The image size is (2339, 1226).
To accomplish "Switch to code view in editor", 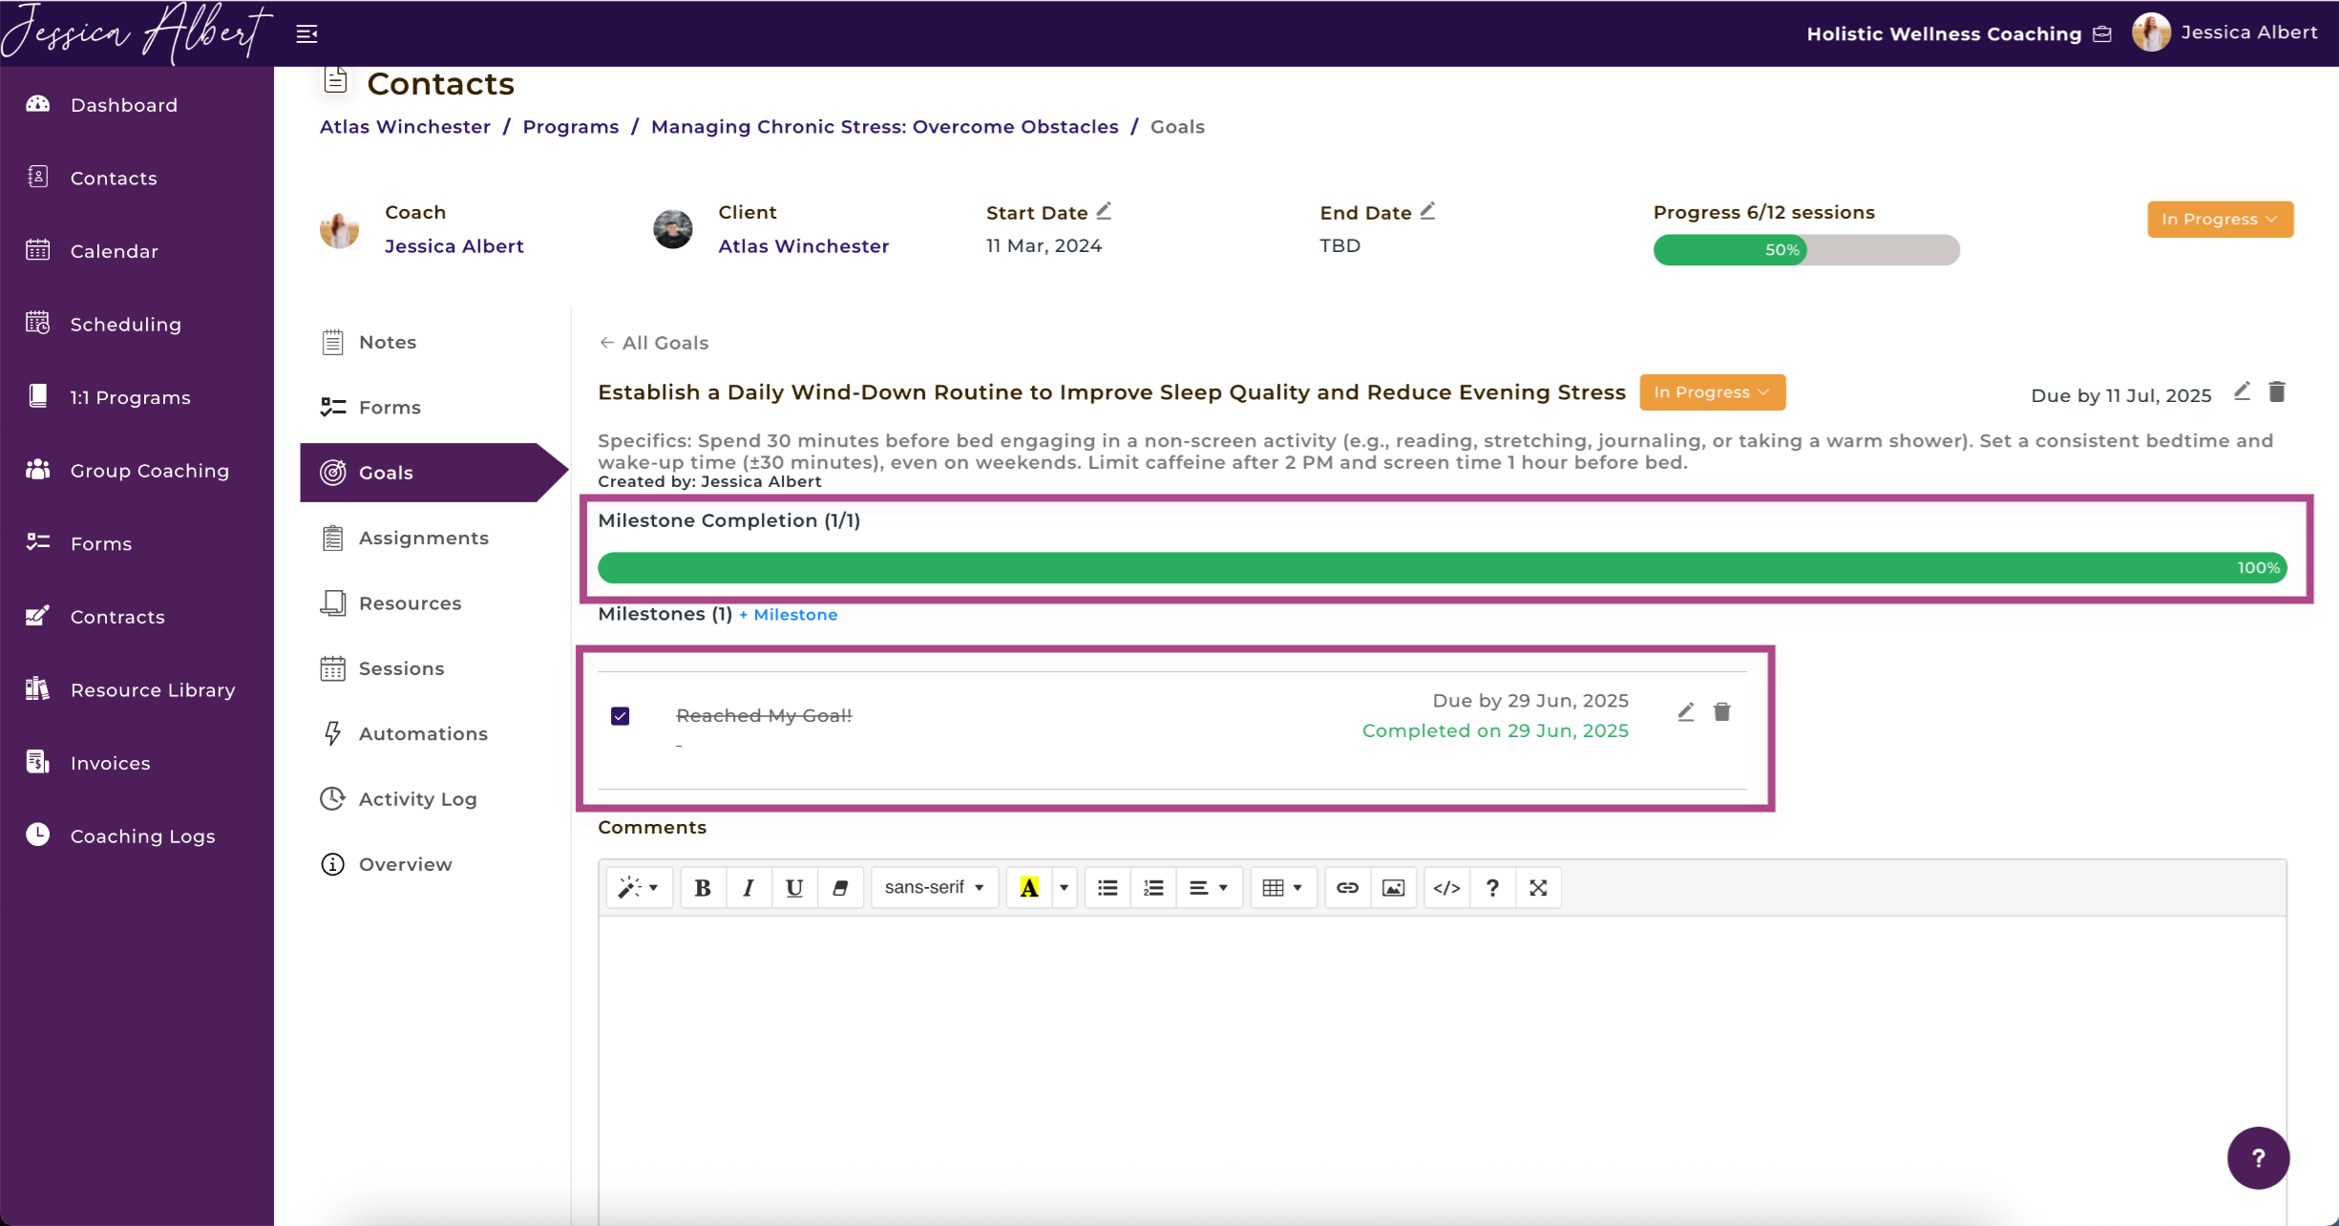I will point(1446,888).
